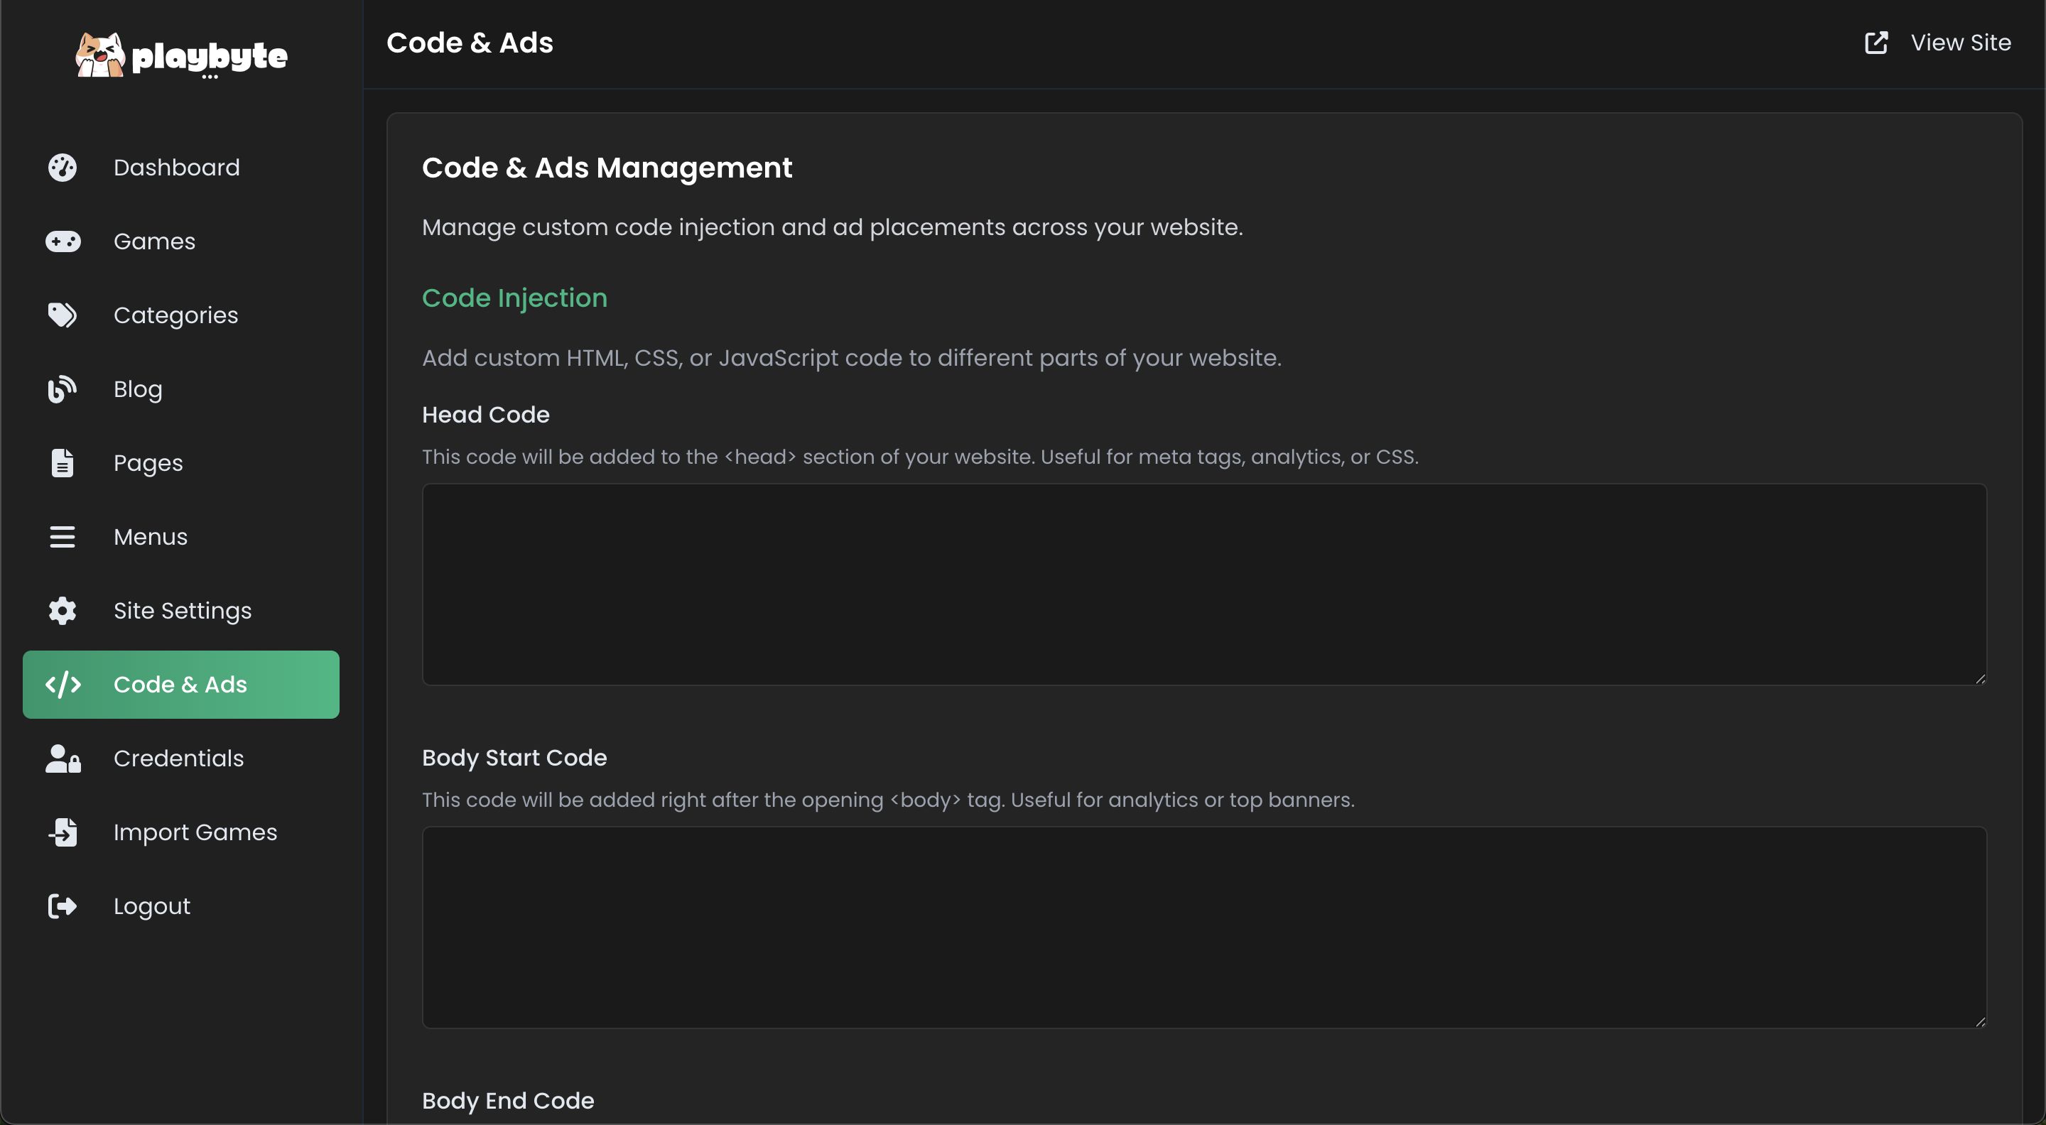The width and height of the screenshot is (2046, 1125).
Task: Click the Menus hamburger icon
Action: tap(62, 537)
